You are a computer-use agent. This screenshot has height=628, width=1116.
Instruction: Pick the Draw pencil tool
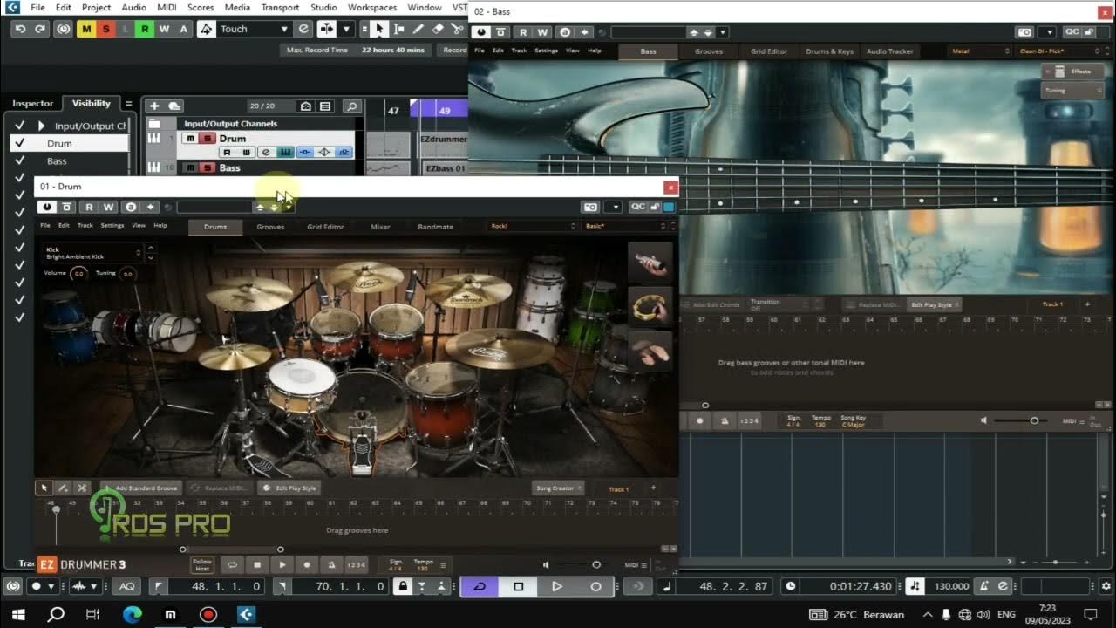tap(418, 29)
